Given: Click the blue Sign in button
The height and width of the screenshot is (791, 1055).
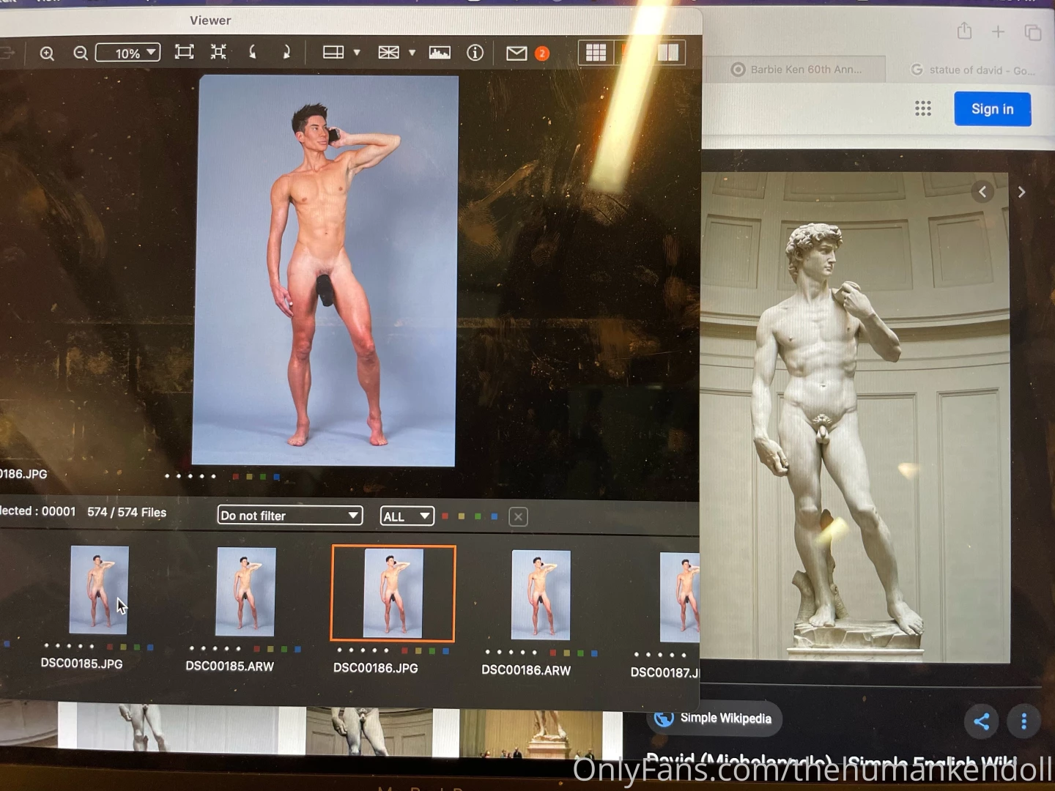Looking at the screenshot, I should click(x=993, y=109).
